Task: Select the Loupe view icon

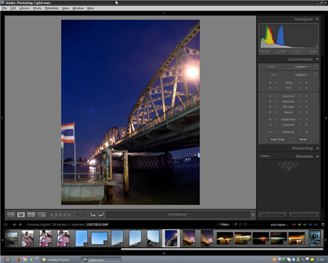Action: pos(21,214)
